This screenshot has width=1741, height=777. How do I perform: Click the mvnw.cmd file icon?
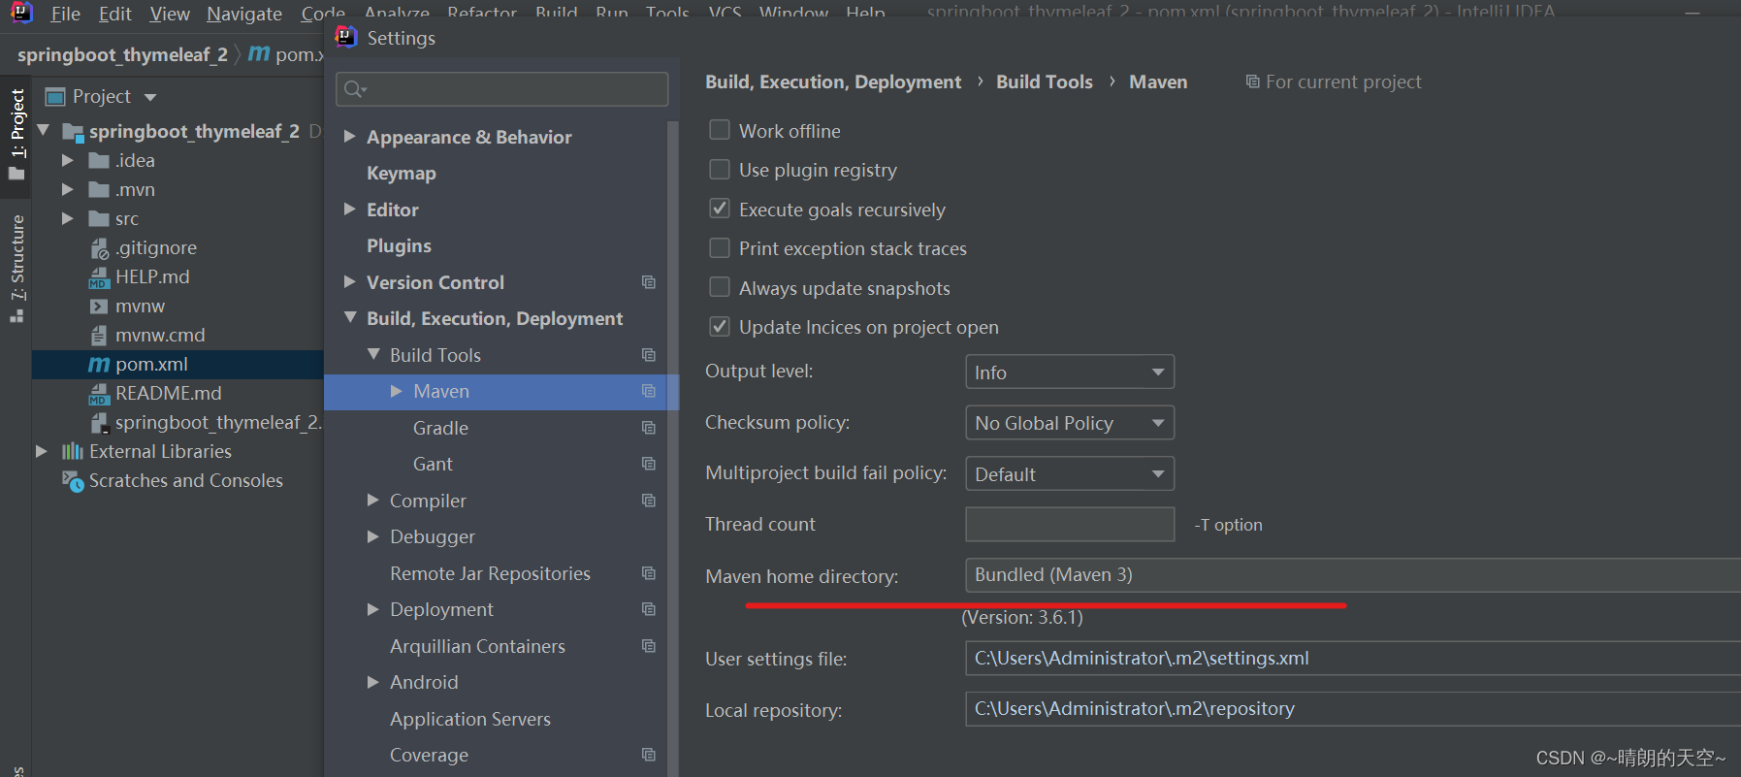(99, 336)
